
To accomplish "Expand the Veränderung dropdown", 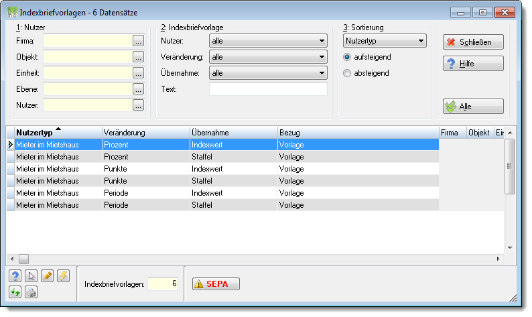I will pyautogui.click(x=268, y=57).
